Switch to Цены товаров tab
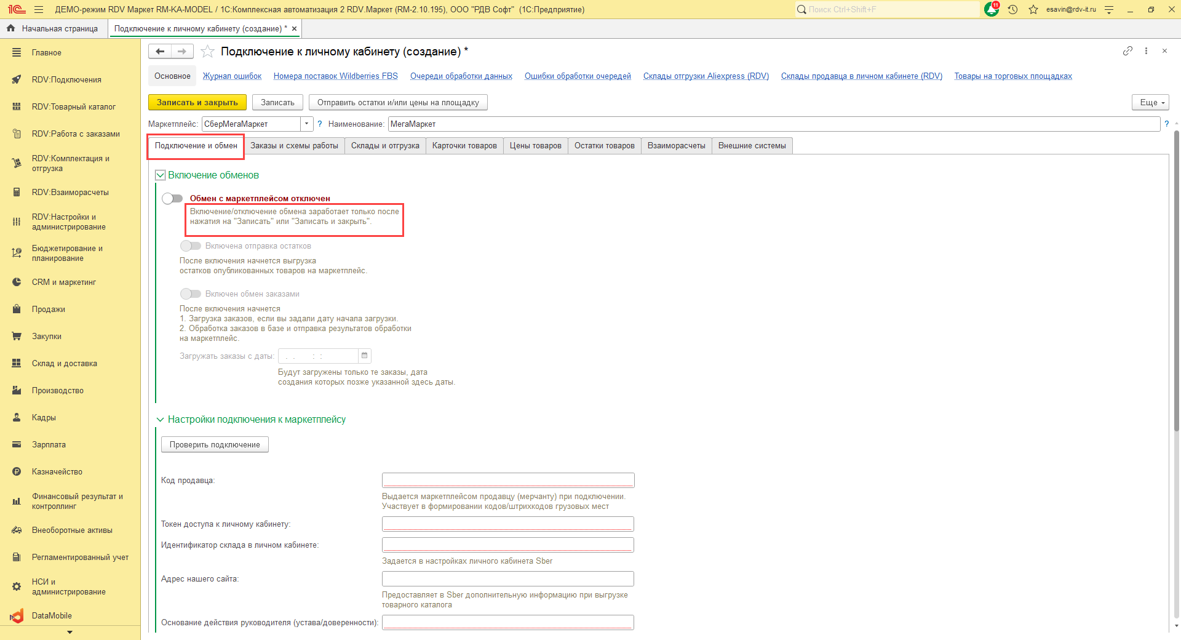 click(535, 146)
